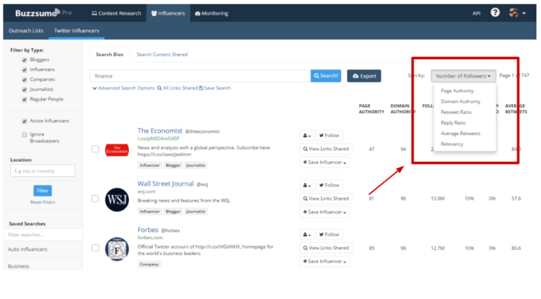Enable Ignore Broadcasters checkbox
Viewport: 541px width, 299px height.
(x=24, y=135)
